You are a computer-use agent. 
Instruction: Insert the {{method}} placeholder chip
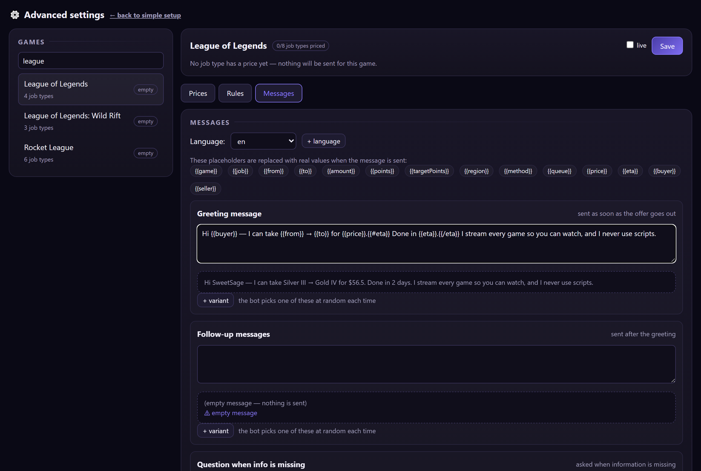(518, 171)
